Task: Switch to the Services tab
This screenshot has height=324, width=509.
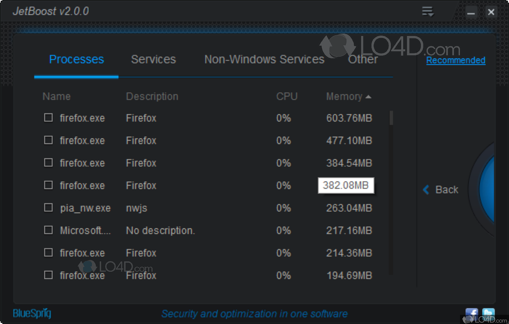Action: pyautogui.click(x=153, y=59)
